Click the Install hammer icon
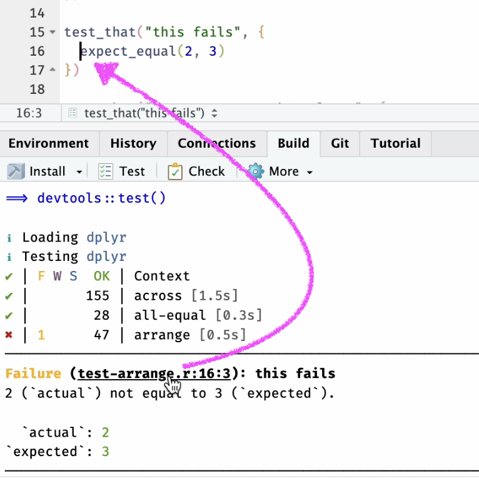This screenshot has width=479, height=478. tap(16, 171)
